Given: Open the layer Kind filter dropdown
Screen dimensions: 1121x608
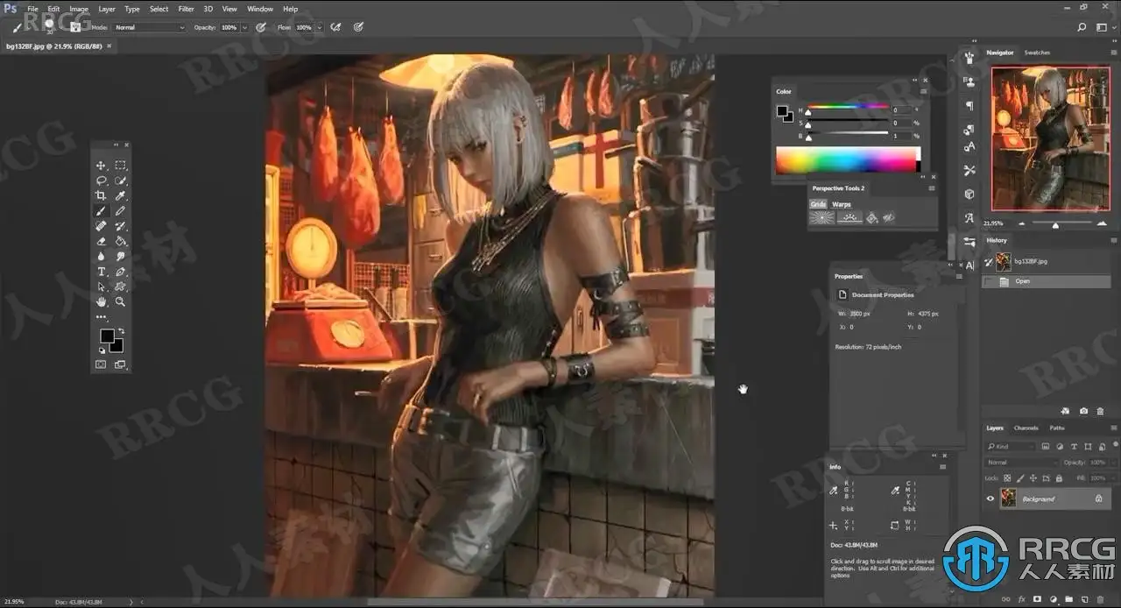Looking at the screenshot, I should 1011,447.
